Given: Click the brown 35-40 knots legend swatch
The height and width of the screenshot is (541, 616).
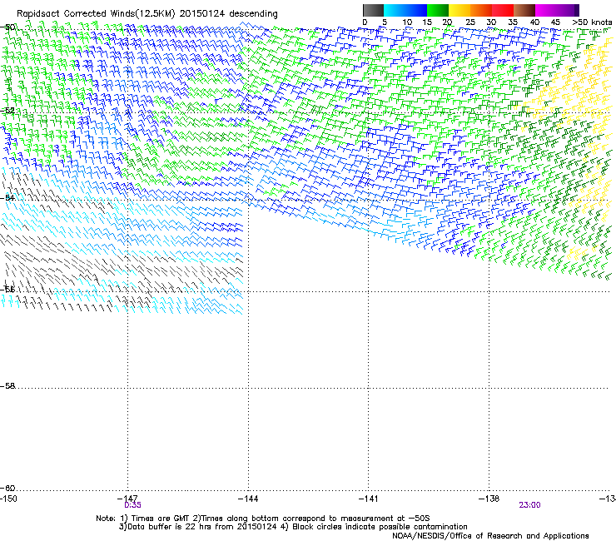Looking at the screenshot, I should (524, 10).
